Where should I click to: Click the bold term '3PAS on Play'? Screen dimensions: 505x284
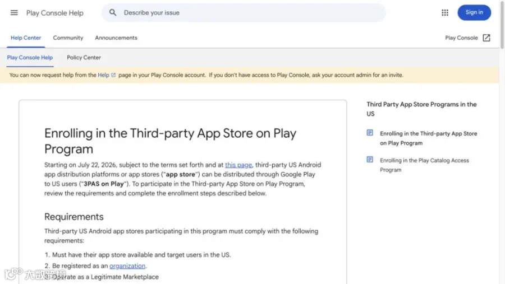(x=104, y=184)
